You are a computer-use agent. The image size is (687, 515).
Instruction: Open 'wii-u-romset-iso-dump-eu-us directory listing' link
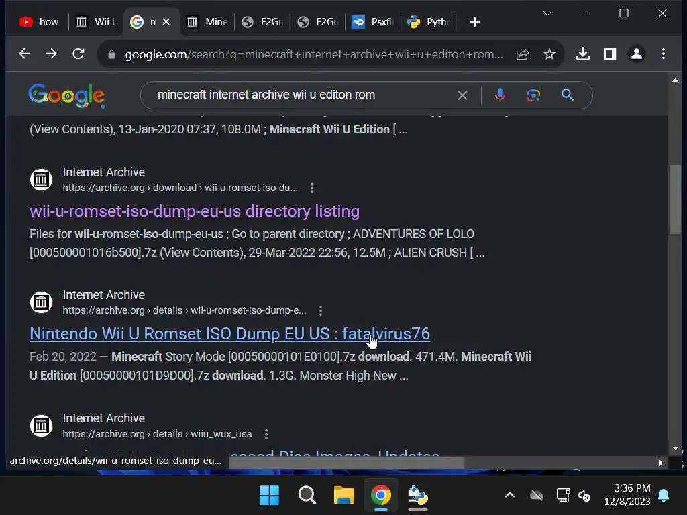[195, 211]
